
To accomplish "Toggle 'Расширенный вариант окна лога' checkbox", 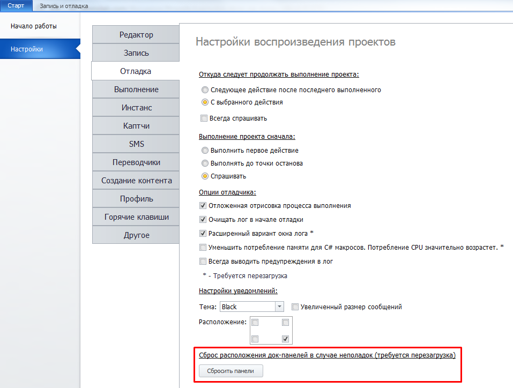I will (203, 233).
